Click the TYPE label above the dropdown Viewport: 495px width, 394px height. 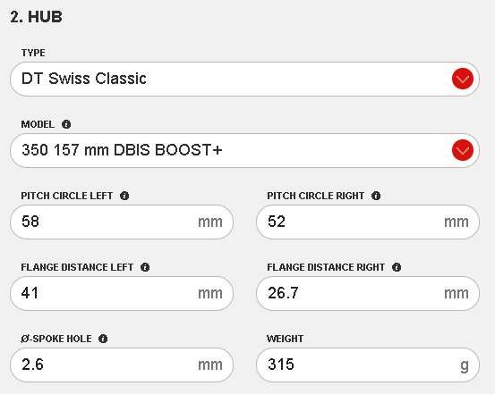tap(33, 53)
